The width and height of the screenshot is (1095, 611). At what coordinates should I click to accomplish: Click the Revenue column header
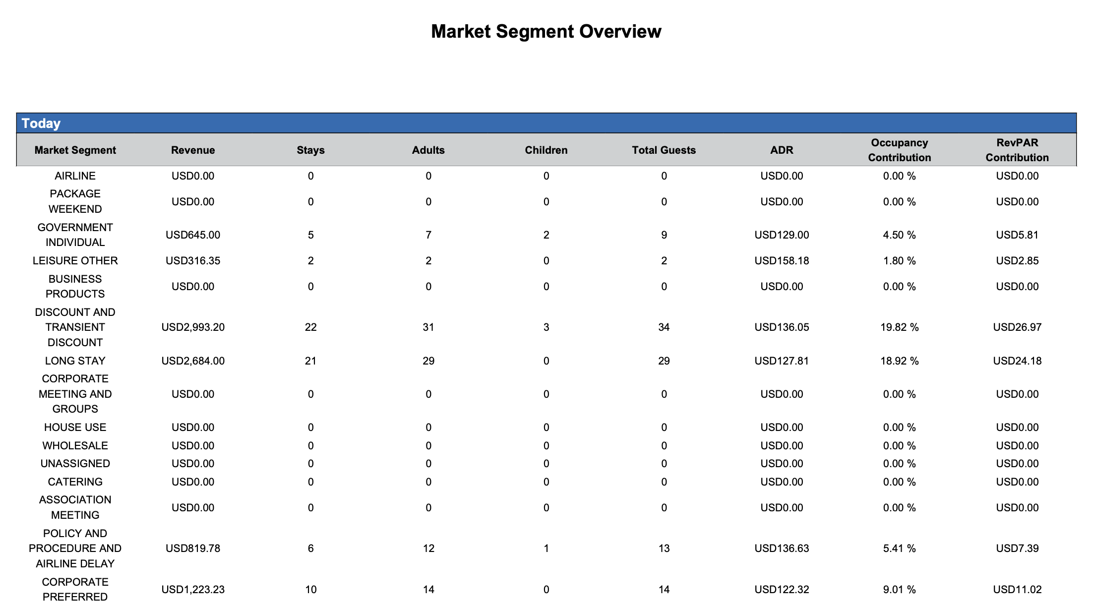tap(193, 150)
